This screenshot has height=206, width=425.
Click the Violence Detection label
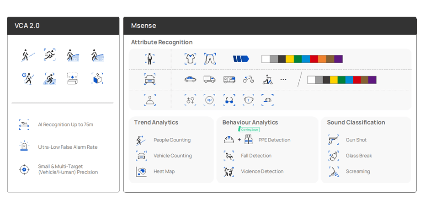pyautogui.click(x=262, y=172)
